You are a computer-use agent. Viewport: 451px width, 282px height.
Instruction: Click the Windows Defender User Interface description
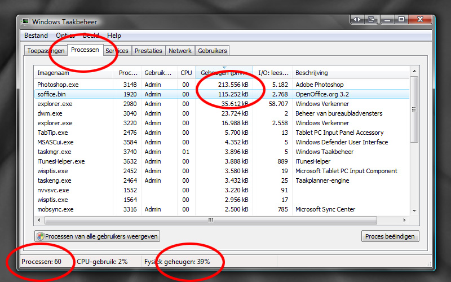click(x=342, y=142)
